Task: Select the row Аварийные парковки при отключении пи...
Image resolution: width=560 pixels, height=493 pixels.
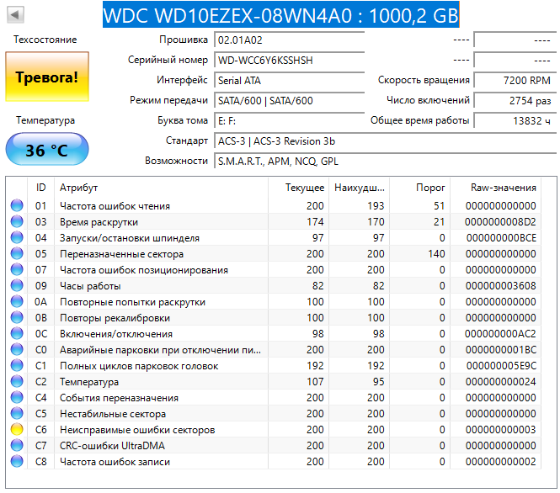Action: [275, 350]
